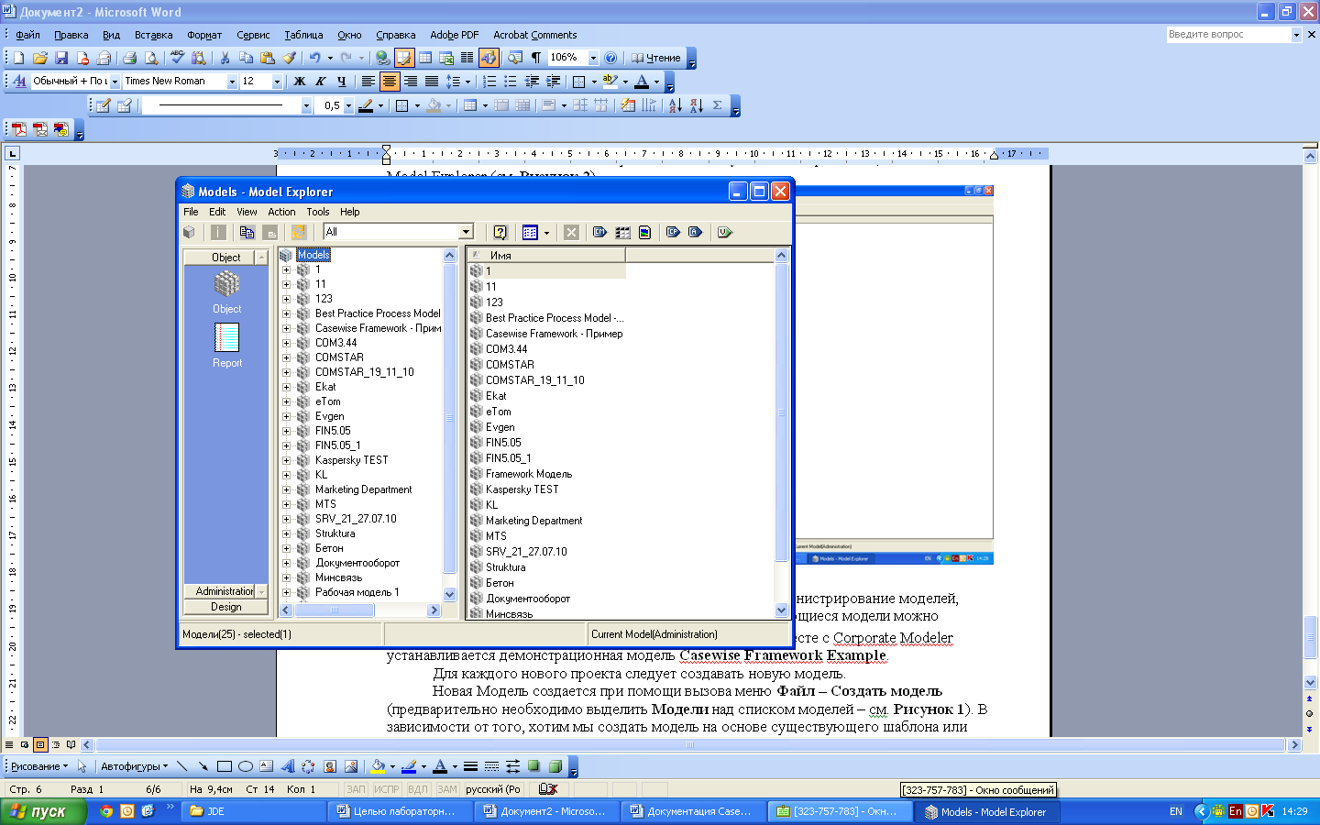
Task: Click the Spelling check icon in Word
Action: point(177,58)
